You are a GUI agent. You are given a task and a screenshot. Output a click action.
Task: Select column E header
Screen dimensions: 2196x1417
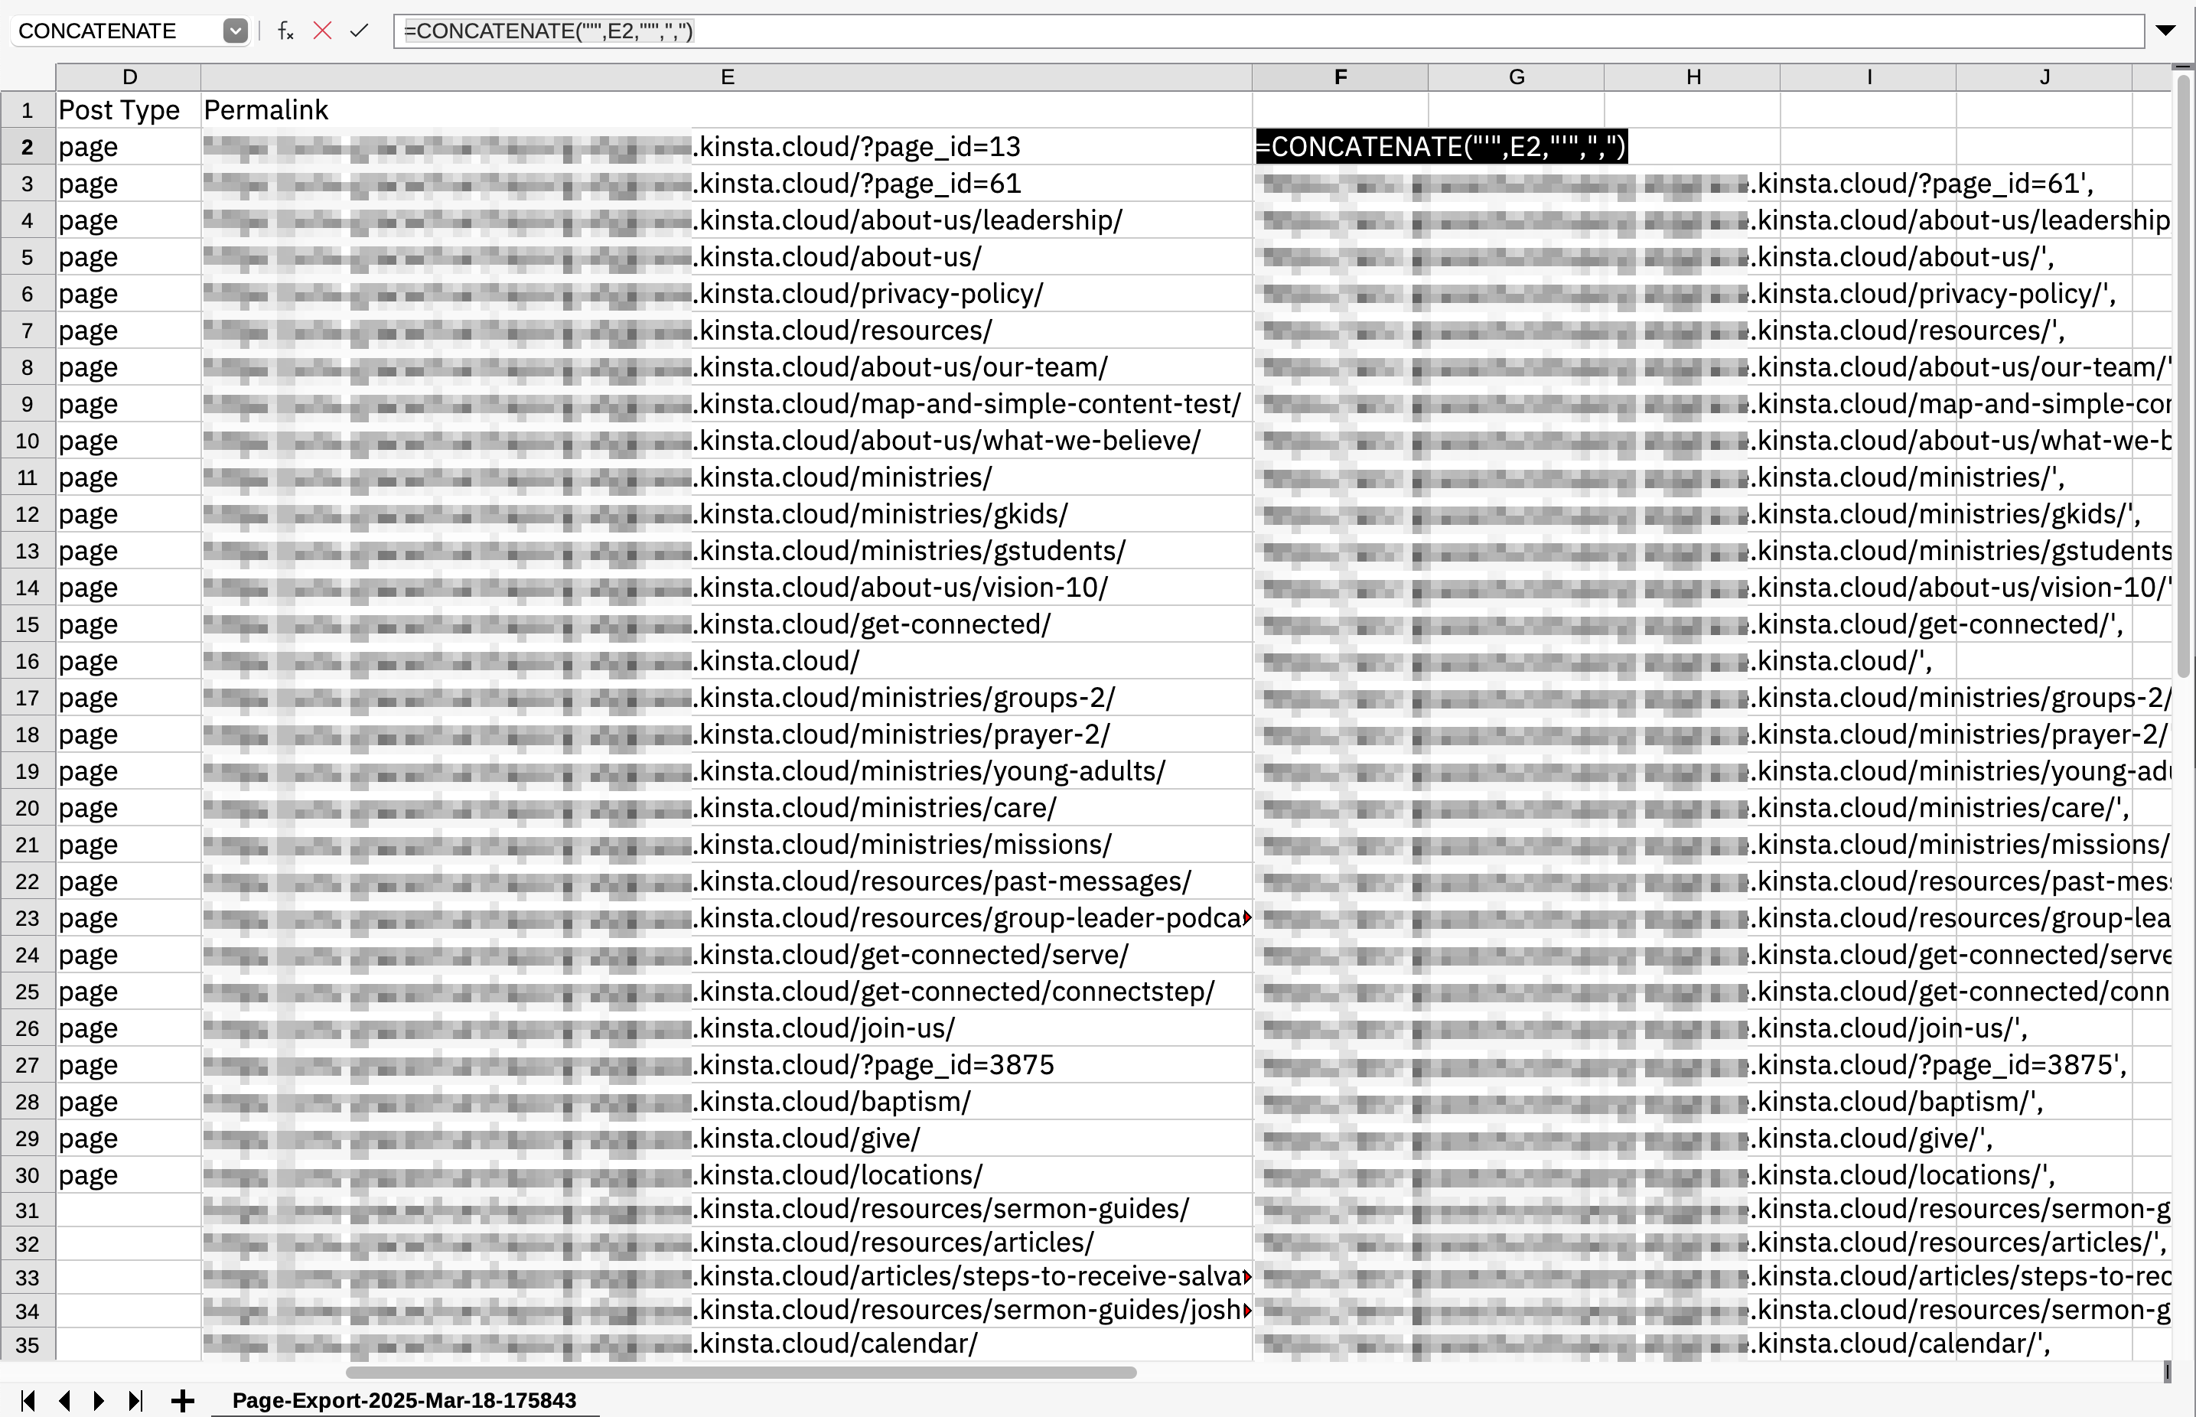[726, 77]
